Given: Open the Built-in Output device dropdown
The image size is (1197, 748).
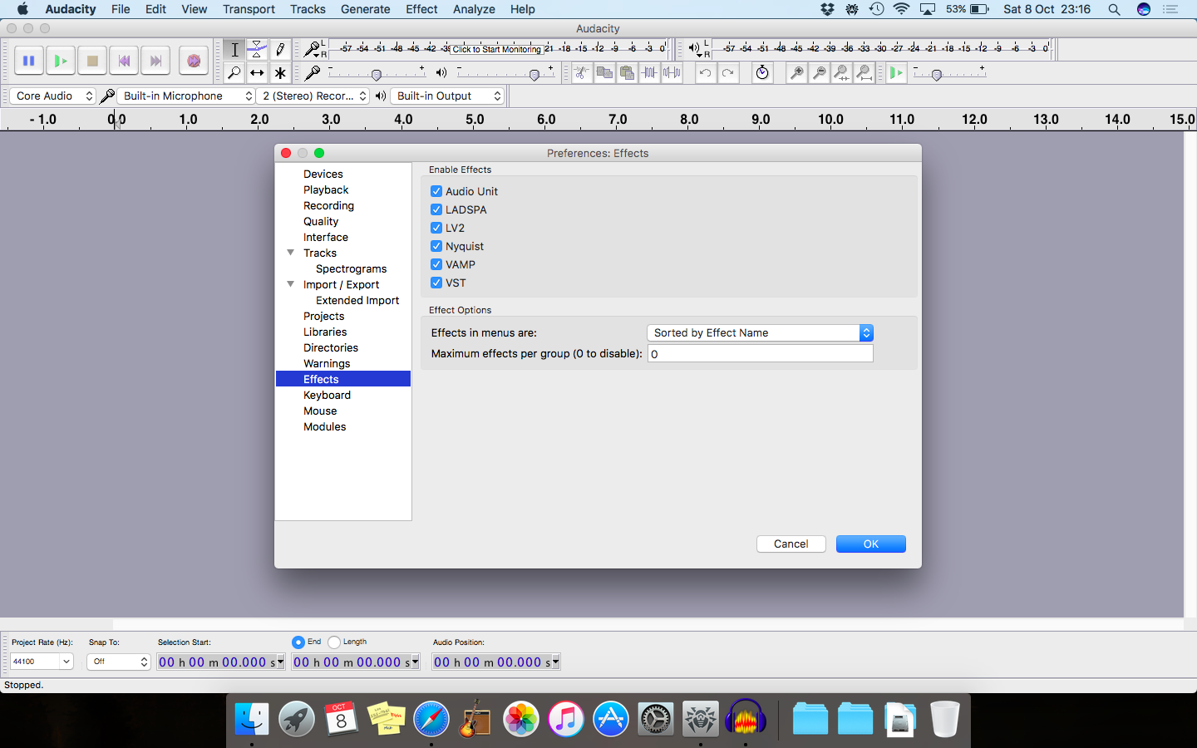Looking at the screenshot, I should [x=448, y=96].
